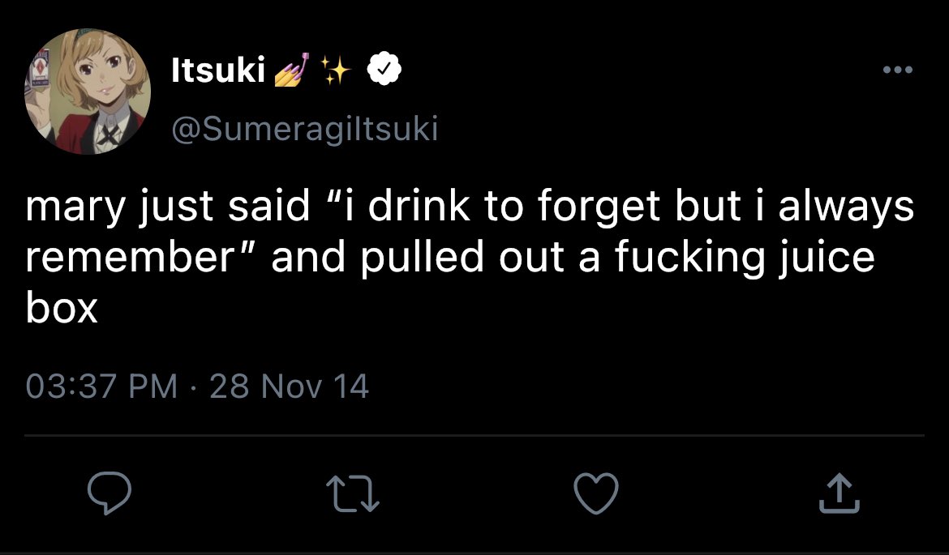This screenshot has width=949, height=555.
Task: Click the word "box" on the last line
Action: pyautogui.click(x=61, y=307)
